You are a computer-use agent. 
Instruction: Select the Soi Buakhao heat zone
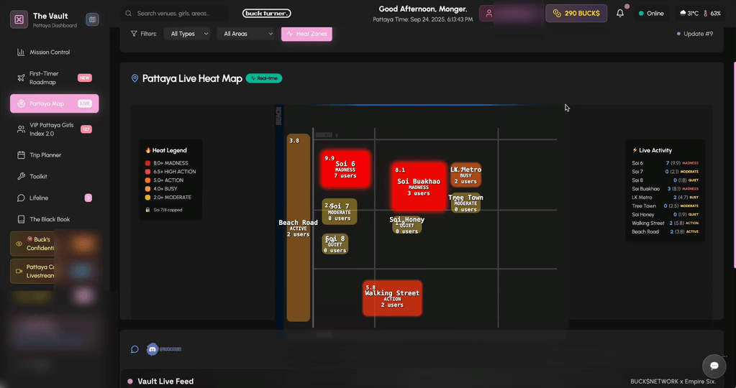tap(419, 187)
